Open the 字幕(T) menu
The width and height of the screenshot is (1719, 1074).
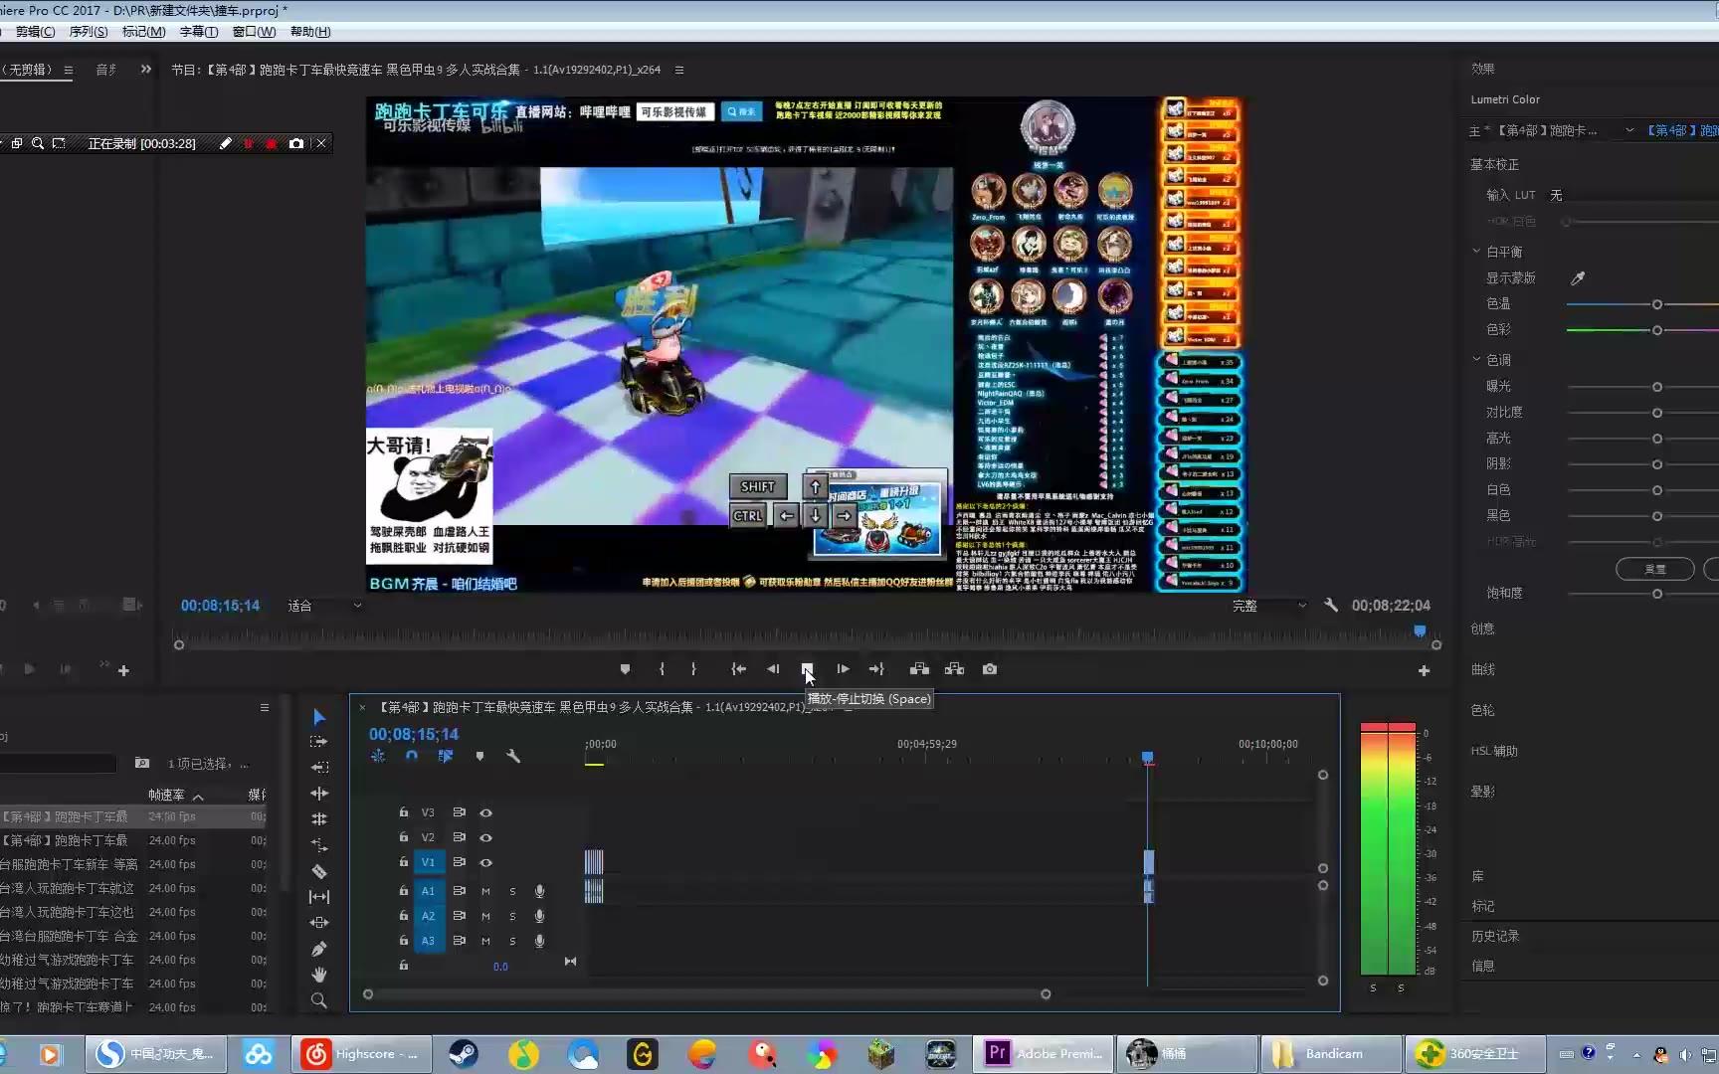[x=199, y=32]
